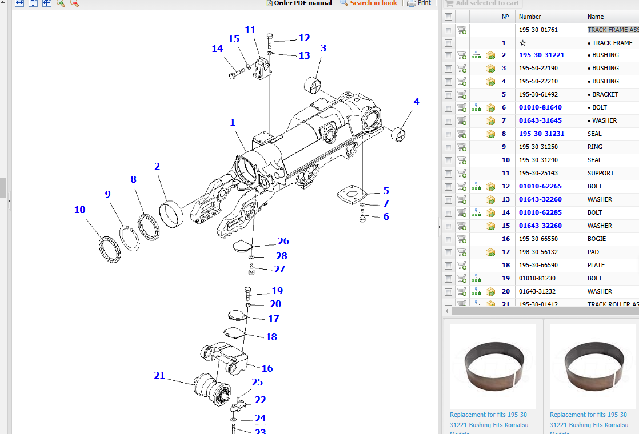Select checkbox for bracket 195-30-61492

pos(448,95)
